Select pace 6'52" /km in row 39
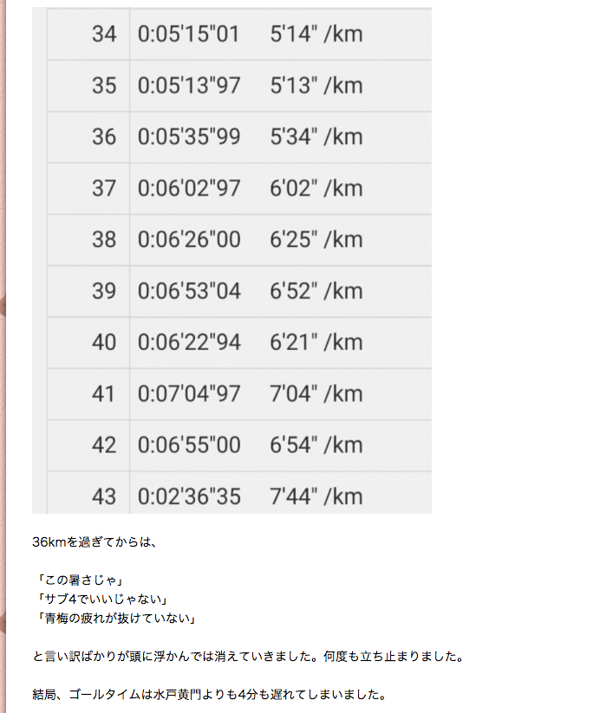This screenshot has width=593, height=713. tap(316, 291)
